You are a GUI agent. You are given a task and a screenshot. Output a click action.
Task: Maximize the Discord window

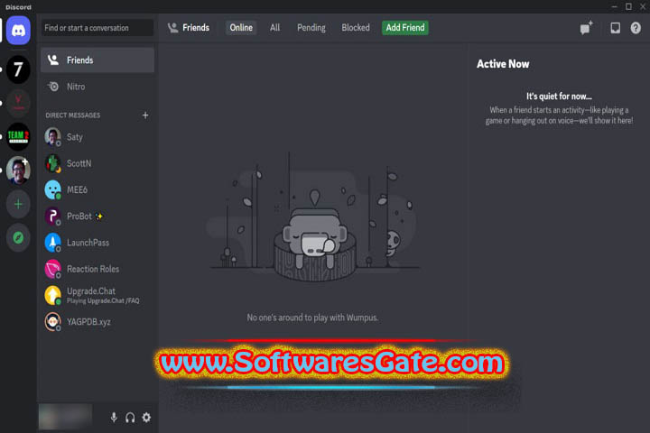click(628, 6)
